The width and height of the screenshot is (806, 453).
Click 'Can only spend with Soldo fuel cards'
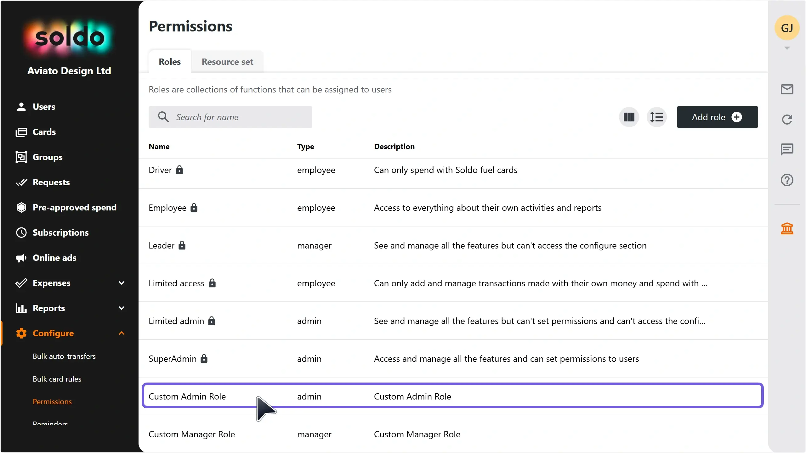click(x=446, y=170)
